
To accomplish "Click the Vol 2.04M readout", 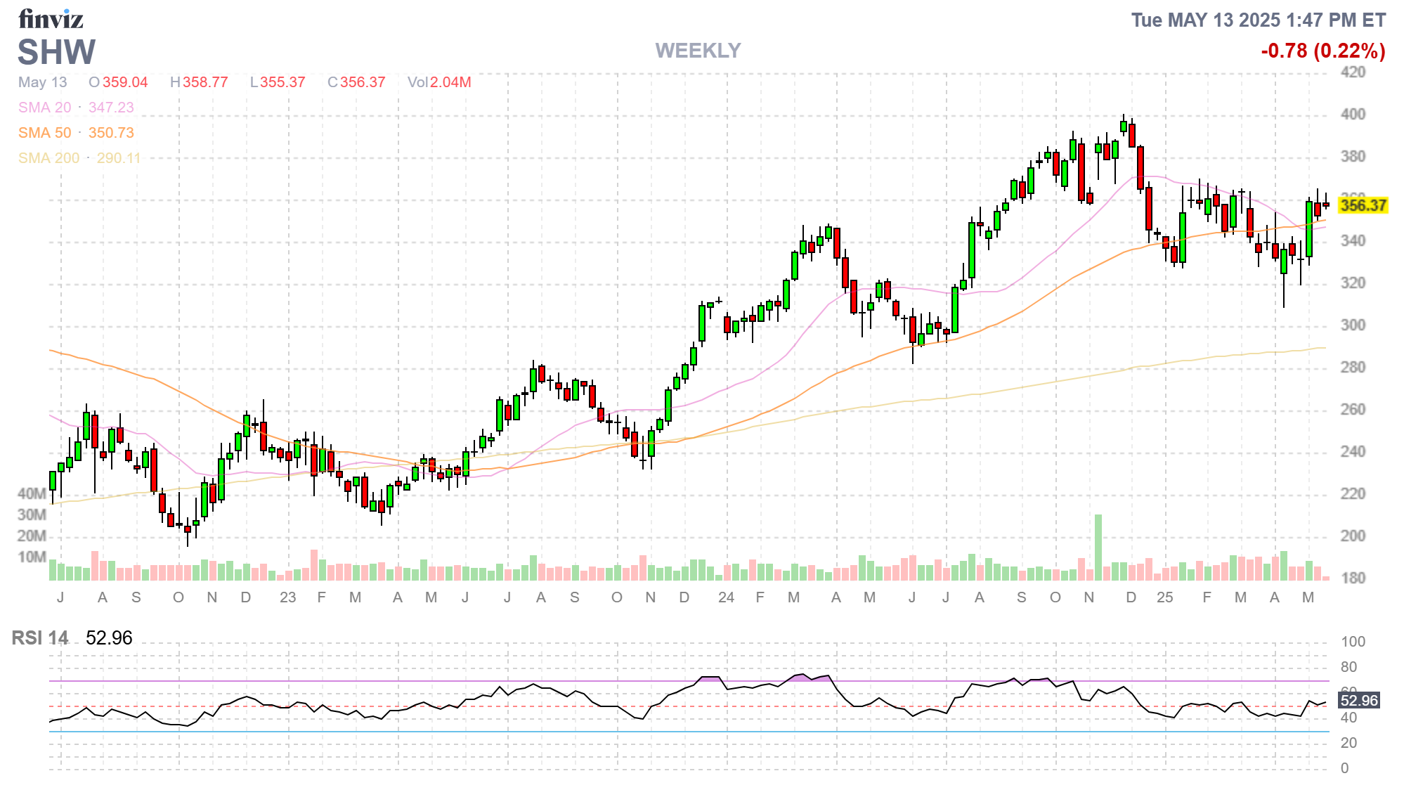I will 439,82.
